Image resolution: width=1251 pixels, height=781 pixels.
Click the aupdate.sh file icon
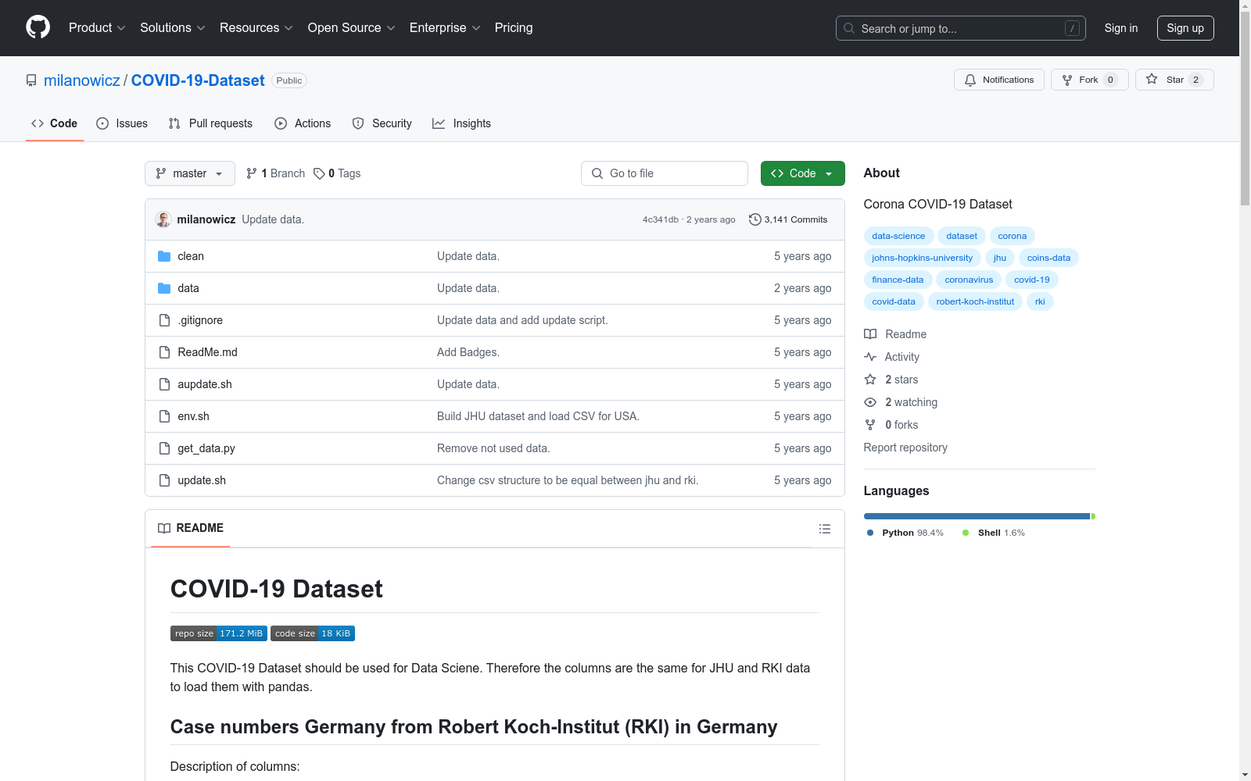point(164,384)
